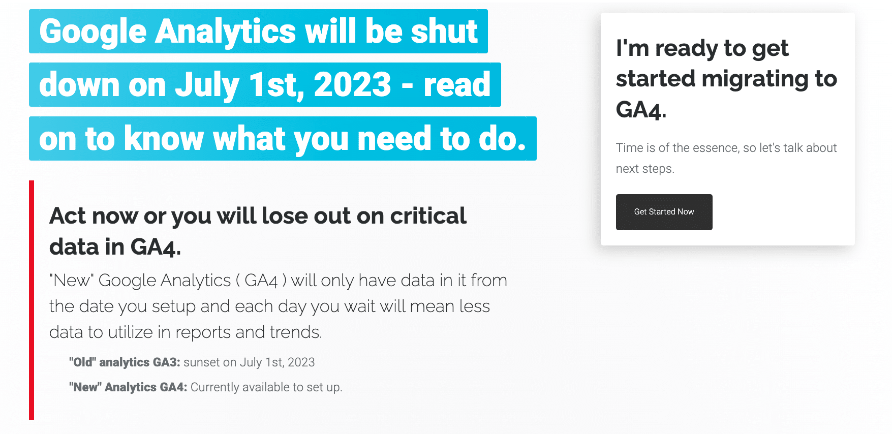Image resolution: width=892 pixels, height=434 pixels.
Task: Click the 'Time is of the essence' paragraph
Action: tap(726, 158)
